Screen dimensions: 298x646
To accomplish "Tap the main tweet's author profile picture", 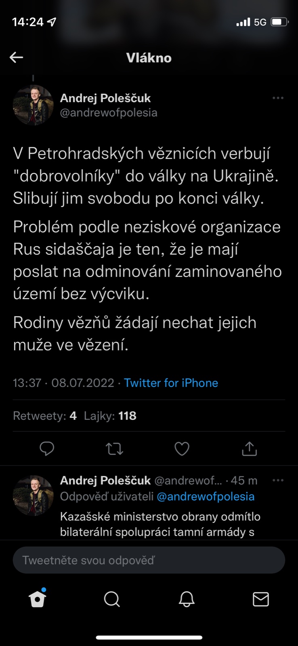I will click(x=33, y=105).
